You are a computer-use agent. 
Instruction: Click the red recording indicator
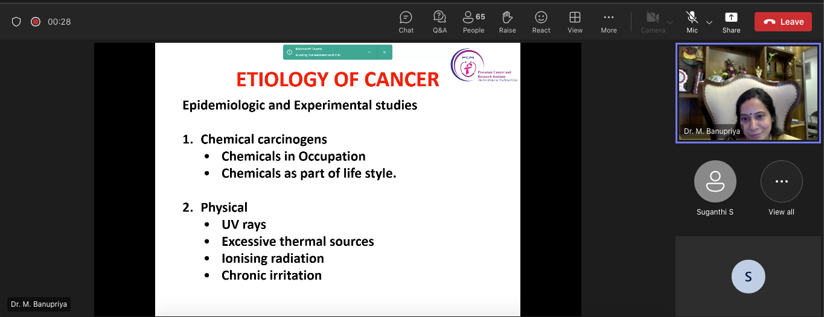point(36,22)
